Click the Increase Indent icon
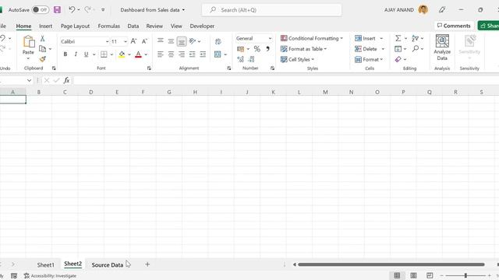 tap(203, 54)
